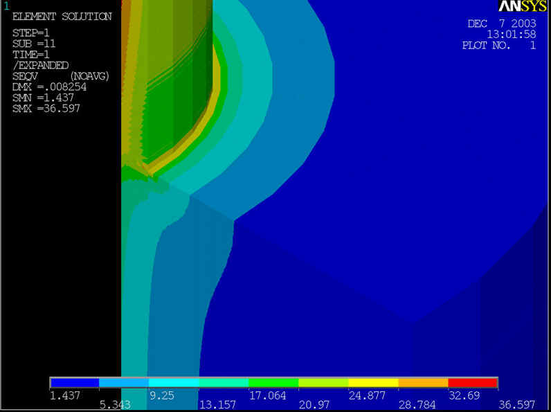
Task: Click the 1.437 legend value
Action: tap(65, 396)
